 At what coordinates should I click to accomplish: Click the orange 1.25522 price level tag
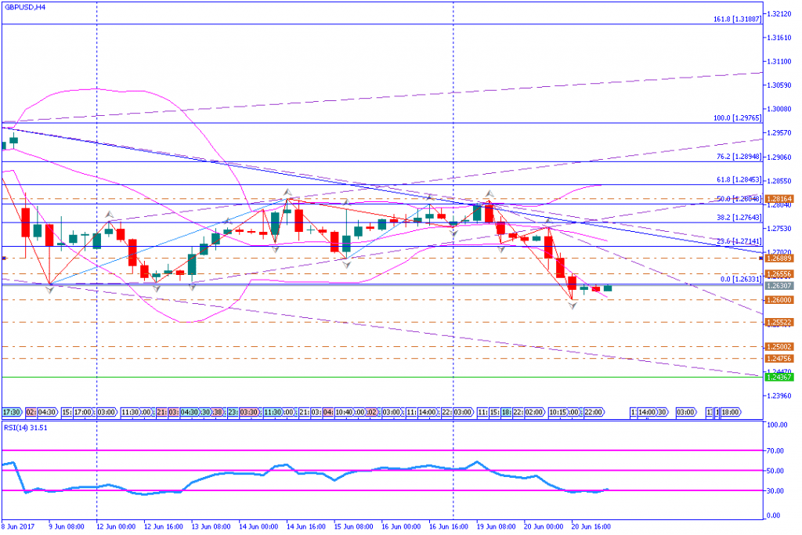pyautogui.click(x=779, y=322)
